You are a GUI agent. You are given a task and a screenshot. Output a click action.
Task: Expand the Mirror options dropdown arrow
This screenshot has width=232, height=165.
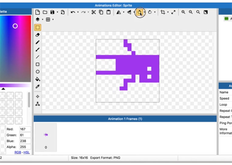(124, 12)
